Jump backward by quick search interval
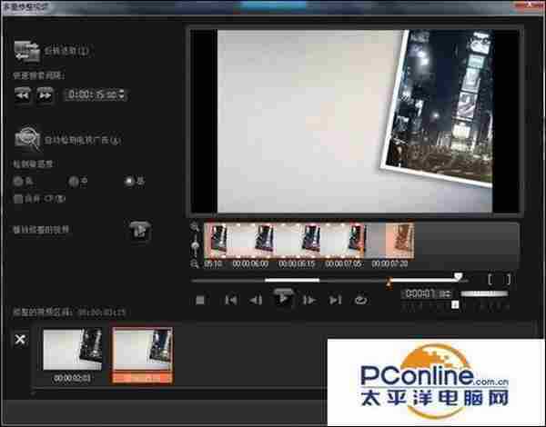 click(22, 94)
